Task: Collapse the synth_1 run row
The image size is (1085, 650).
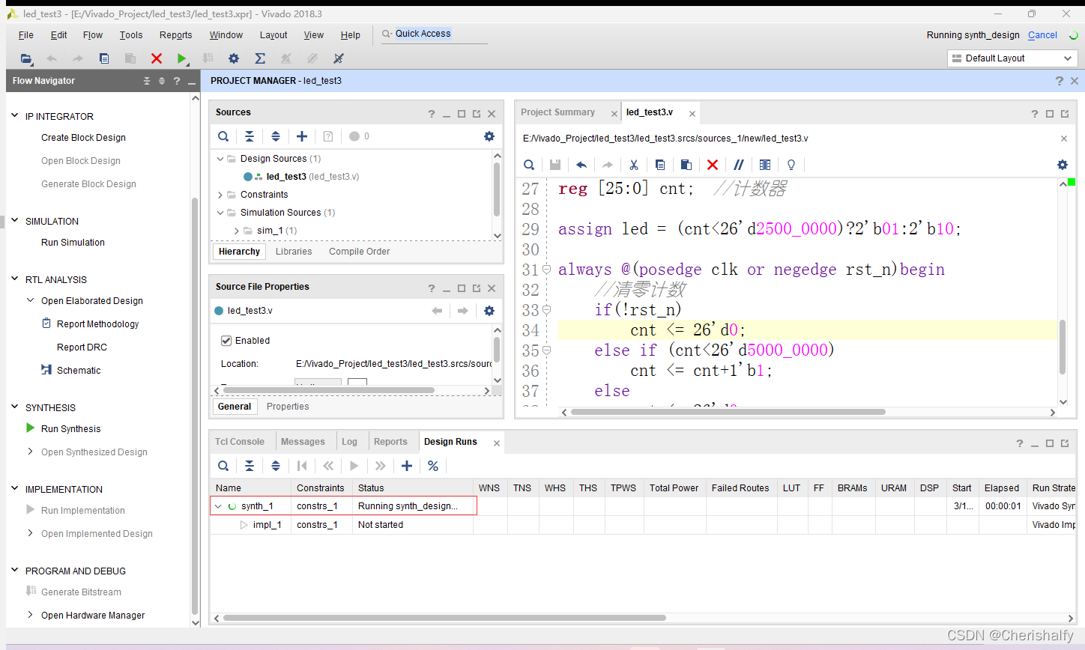Action: pyautogui.click(x=218, y=506)
